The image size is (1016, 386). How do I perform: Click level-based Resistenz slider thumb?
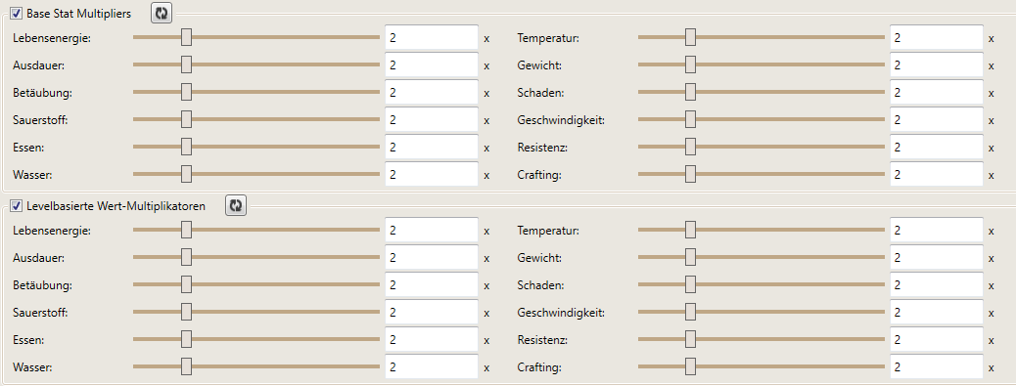(691, 339)
